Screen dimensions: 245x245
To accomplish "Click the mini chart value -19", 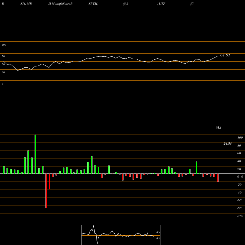I will click(x=158, y=232).
